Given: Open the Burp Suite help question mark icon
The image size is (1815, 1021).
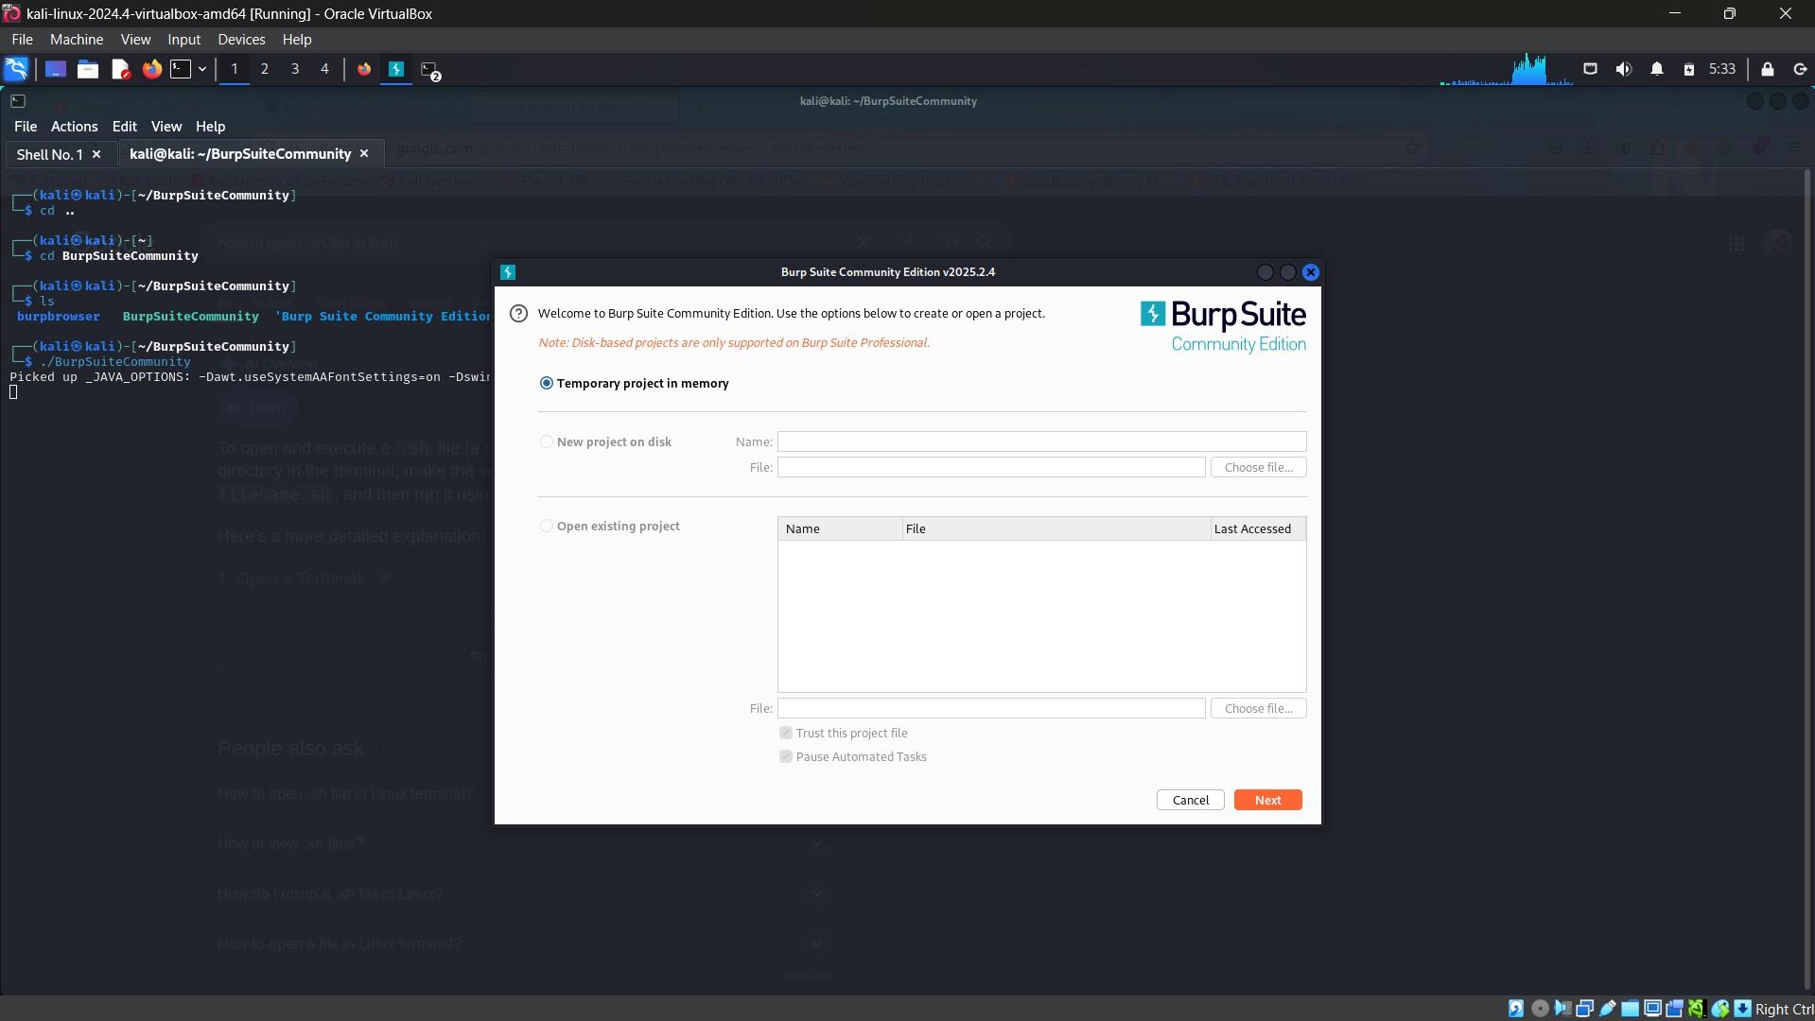Looking at the screenshot, I should pos(517,313).
